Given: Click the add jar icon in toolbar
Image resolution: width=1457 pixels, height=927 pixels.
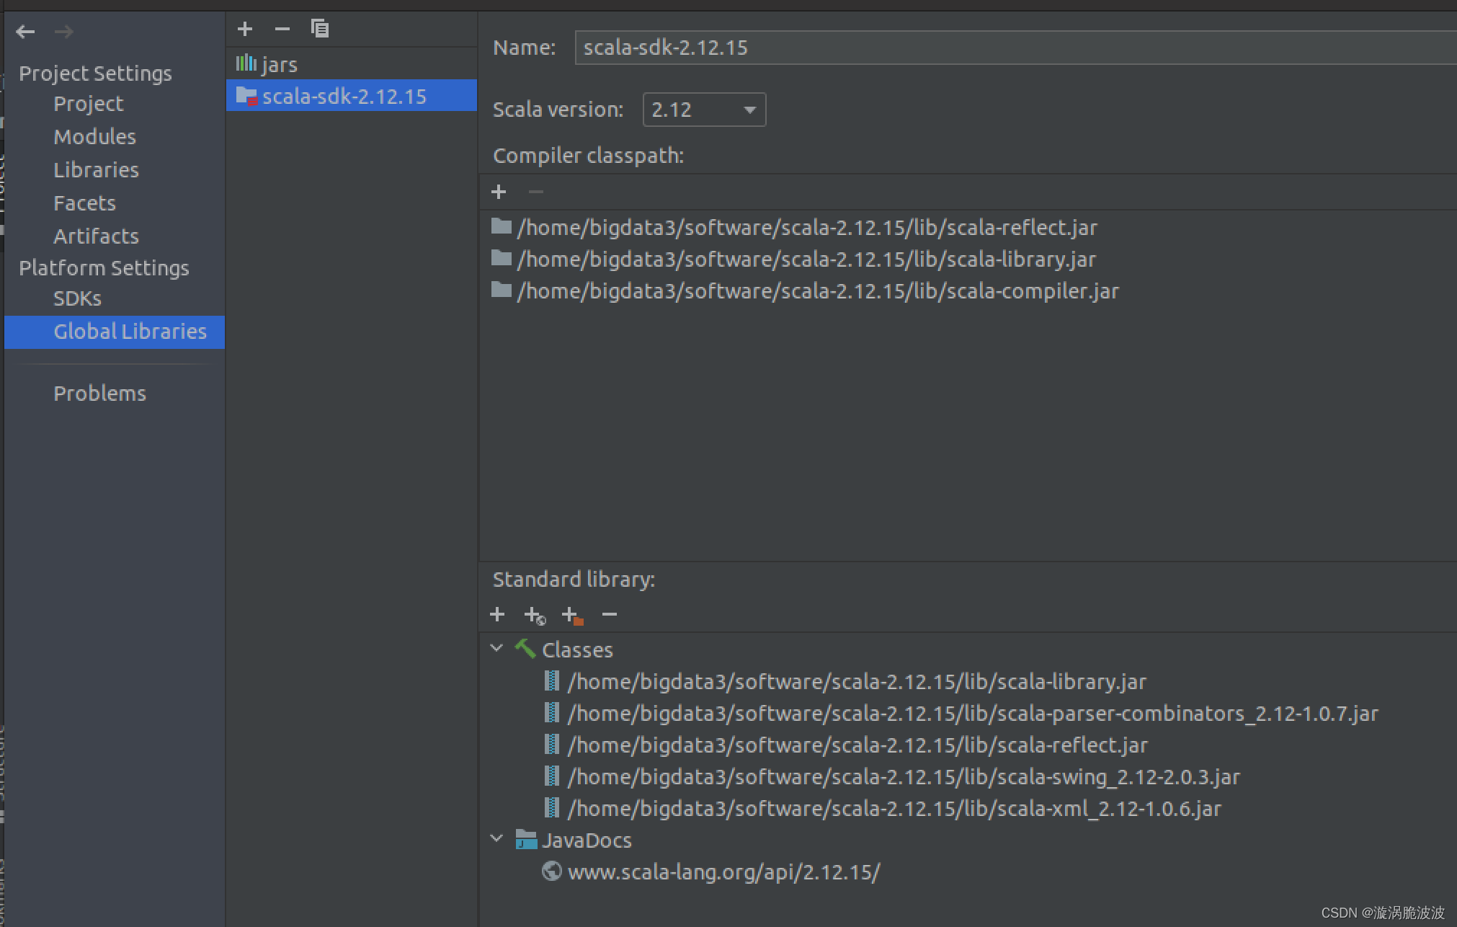Looking at the screenshot, I should pyautogui.click(x=497, y=613).
